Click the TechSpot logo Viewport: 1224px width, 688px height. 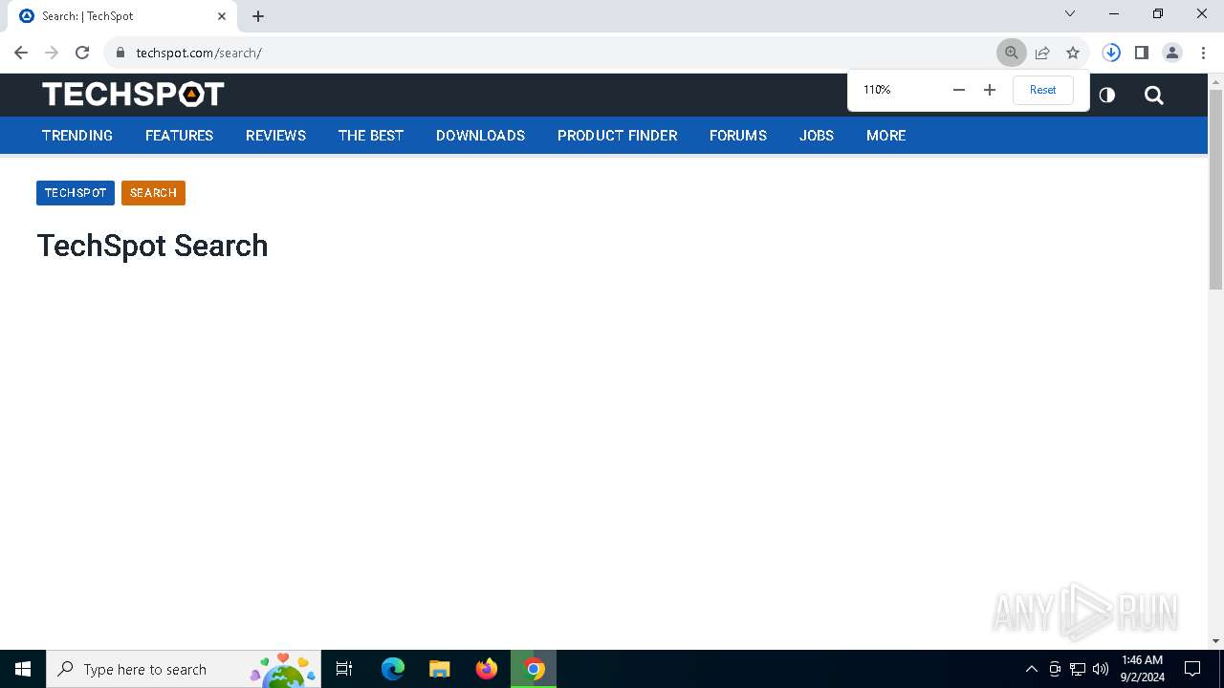pos(133,94)
